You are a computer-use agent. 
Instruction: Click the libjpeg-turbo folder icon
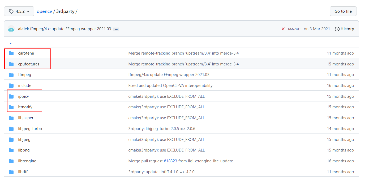[11, 129]
